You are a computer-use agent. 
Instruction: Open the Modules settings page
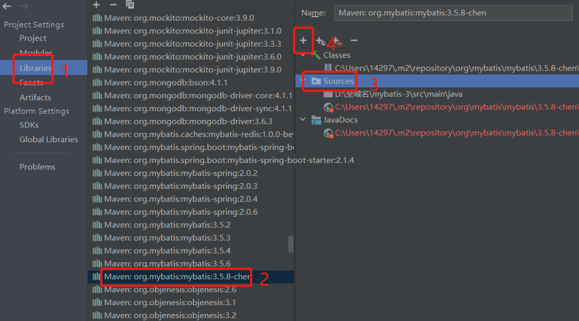coord(36,53)
